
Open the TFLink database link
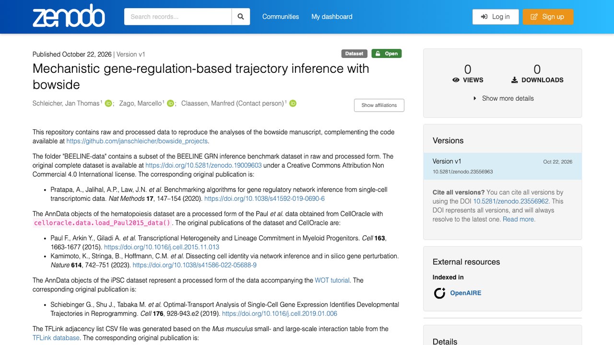click(56, 338)
